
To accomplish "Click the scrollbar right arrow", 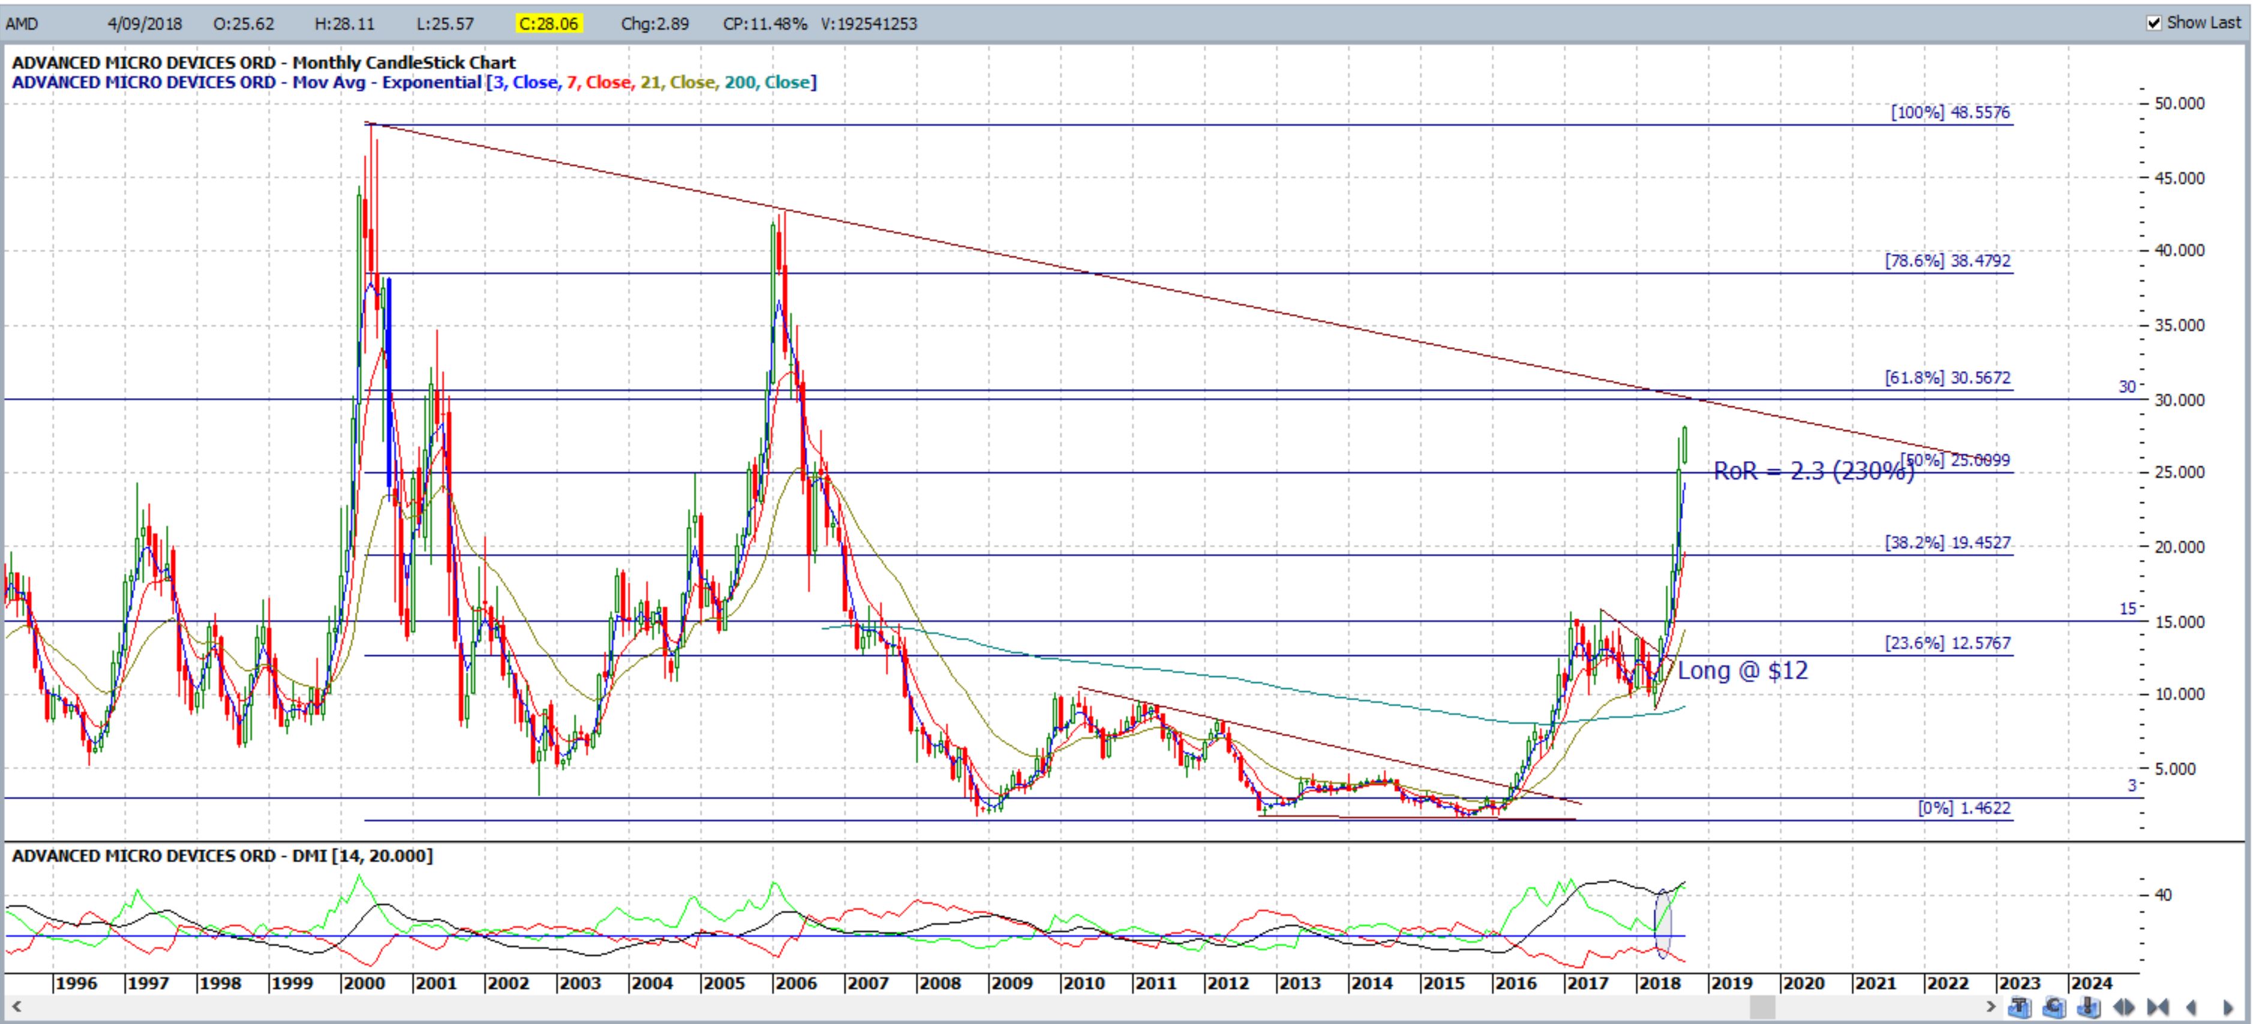I will pos(1991,1007).
